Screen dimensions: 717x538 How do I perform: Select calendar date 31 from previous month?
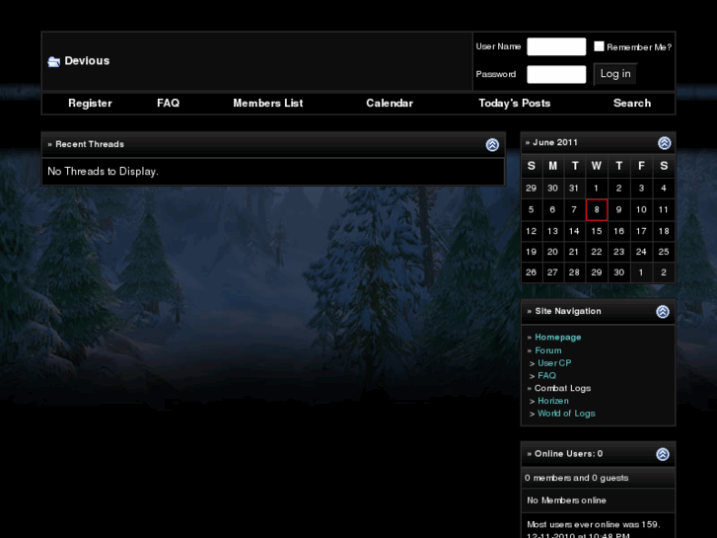(x=574, y=189)
